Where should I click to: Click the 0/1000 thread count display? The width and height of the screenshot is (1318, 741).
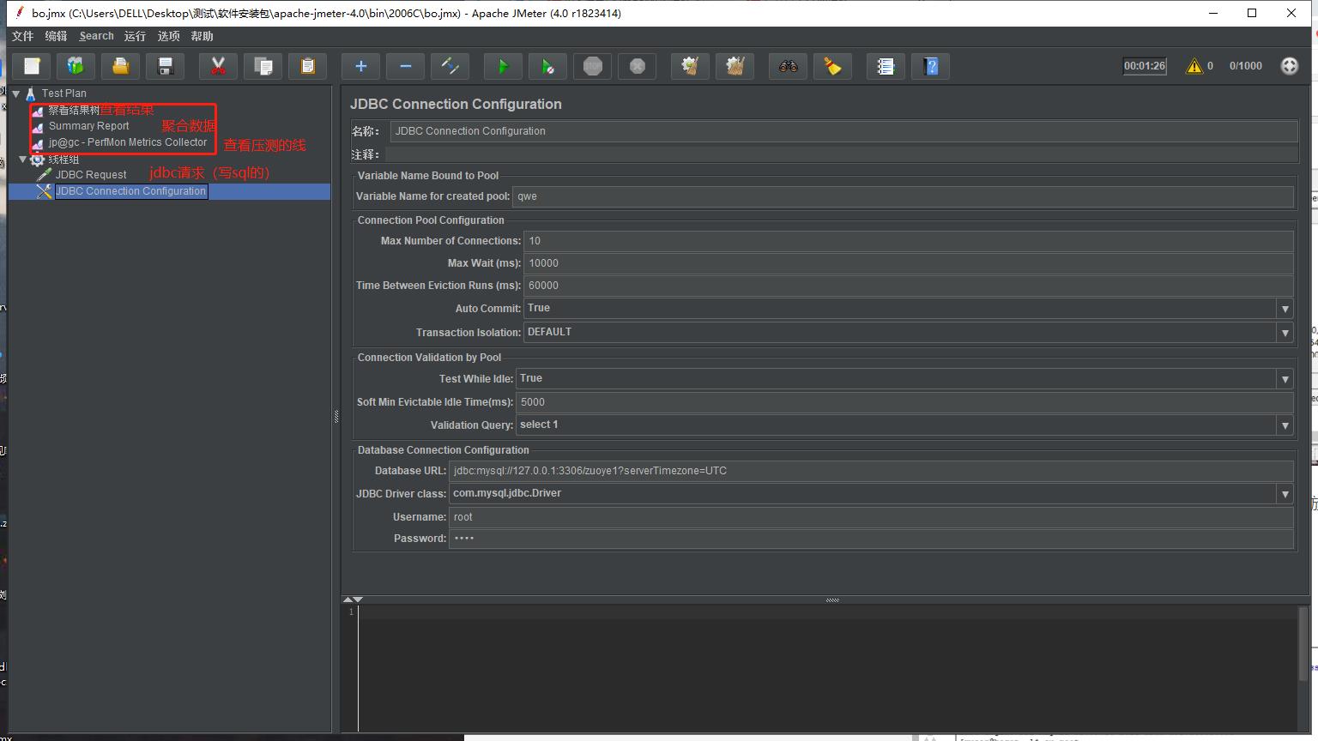(1245, 66)
